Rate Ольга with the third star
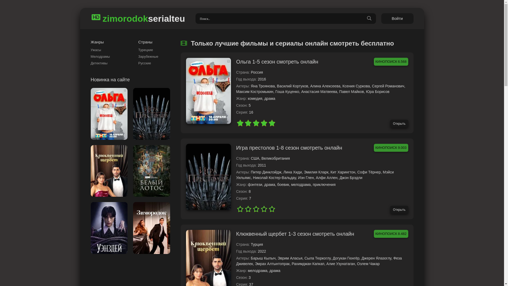Viewport: 508px width, 286px height. pyautogui.click(x=256, y=123)
